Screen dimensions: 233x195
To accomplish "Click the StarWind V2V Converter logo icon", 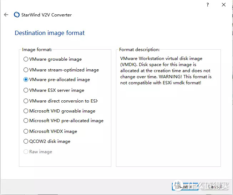I will [x=17, y=15].
